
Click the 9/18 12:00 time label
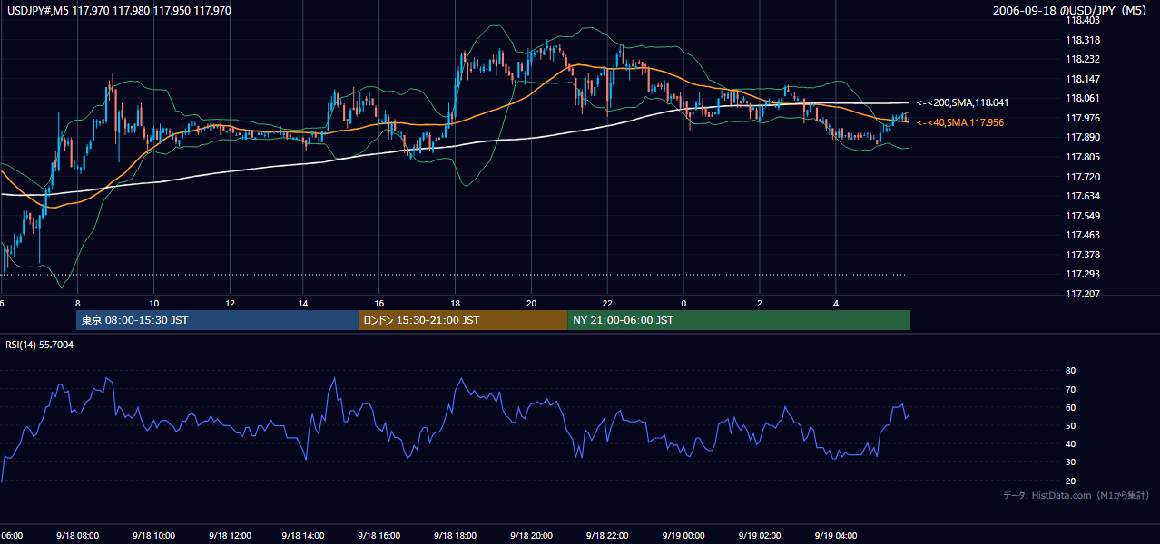pyautogui.click(x=229, y=536)
